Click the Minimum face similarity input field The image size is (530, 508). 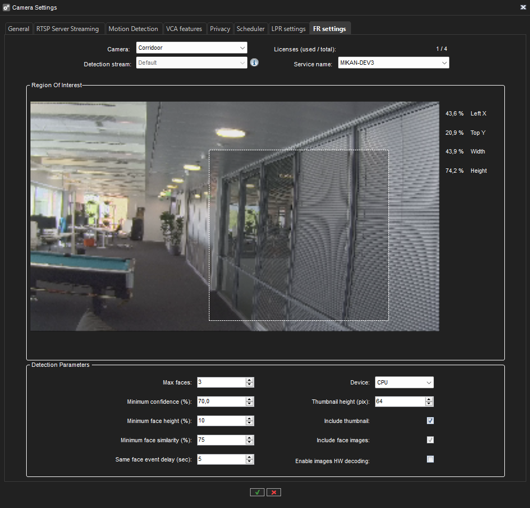click(x=221, y=440)
